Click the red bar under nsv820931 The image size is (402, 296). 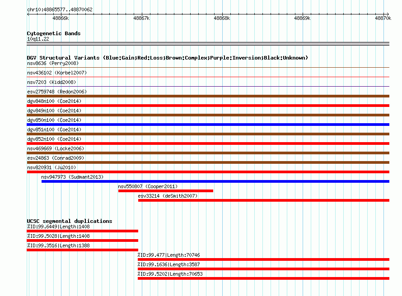click(208, 172)
